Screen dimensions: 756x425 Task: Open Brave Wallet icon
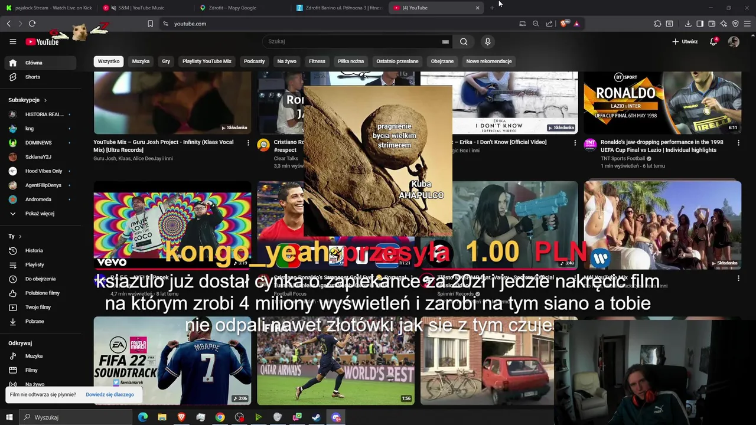coord(712,24)
